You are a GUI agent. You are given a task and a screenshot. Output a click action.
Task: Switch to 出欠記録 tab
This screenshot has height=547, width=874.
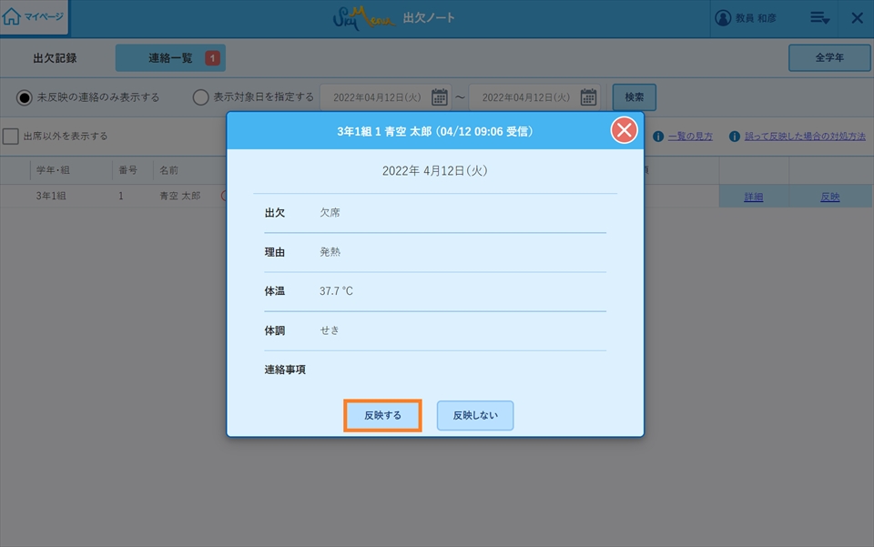pyautogui.click(x=55, y=58)
